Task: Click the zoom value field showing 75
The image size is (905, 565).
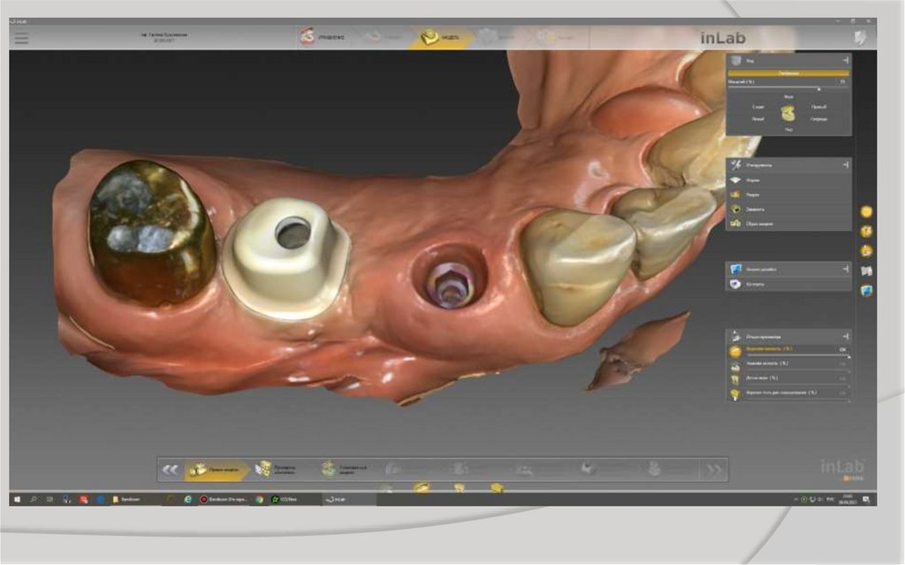Action: coord(842,82)
